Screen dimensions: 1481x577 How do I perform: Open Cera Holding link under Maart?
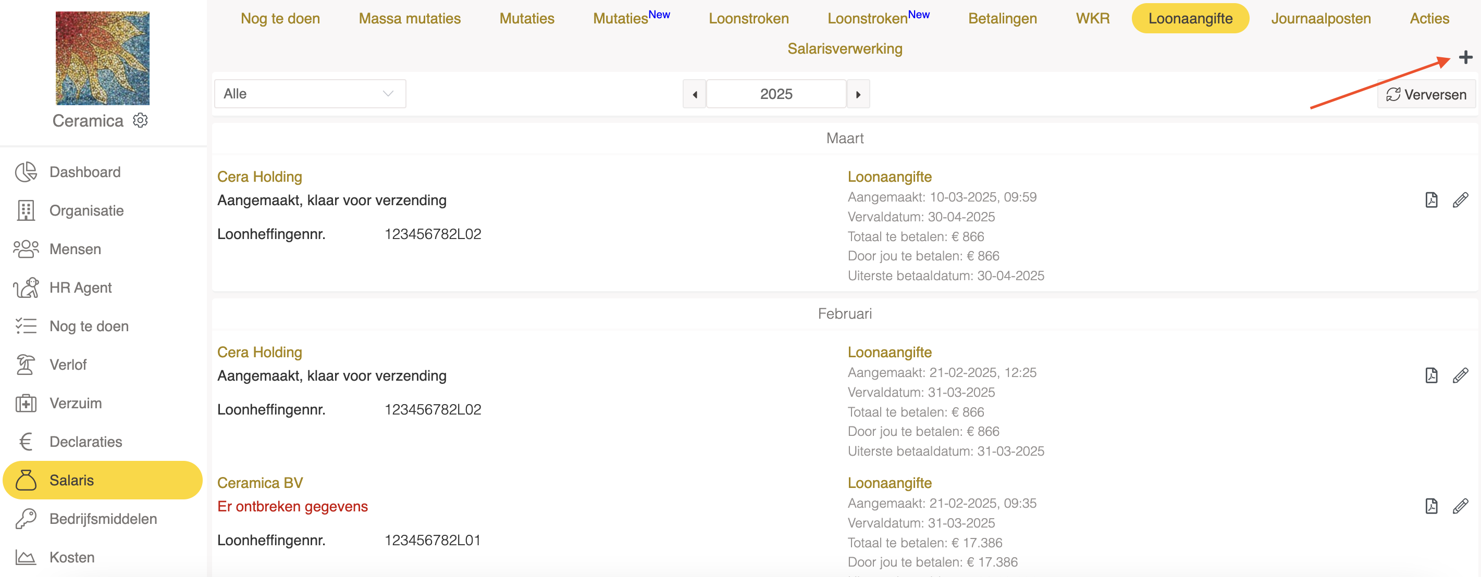pos(260,177)
